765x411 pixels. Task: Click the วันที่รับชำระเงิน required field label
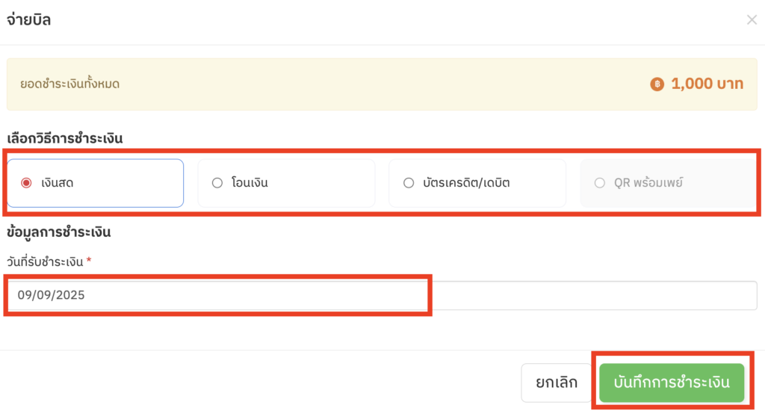49,262
